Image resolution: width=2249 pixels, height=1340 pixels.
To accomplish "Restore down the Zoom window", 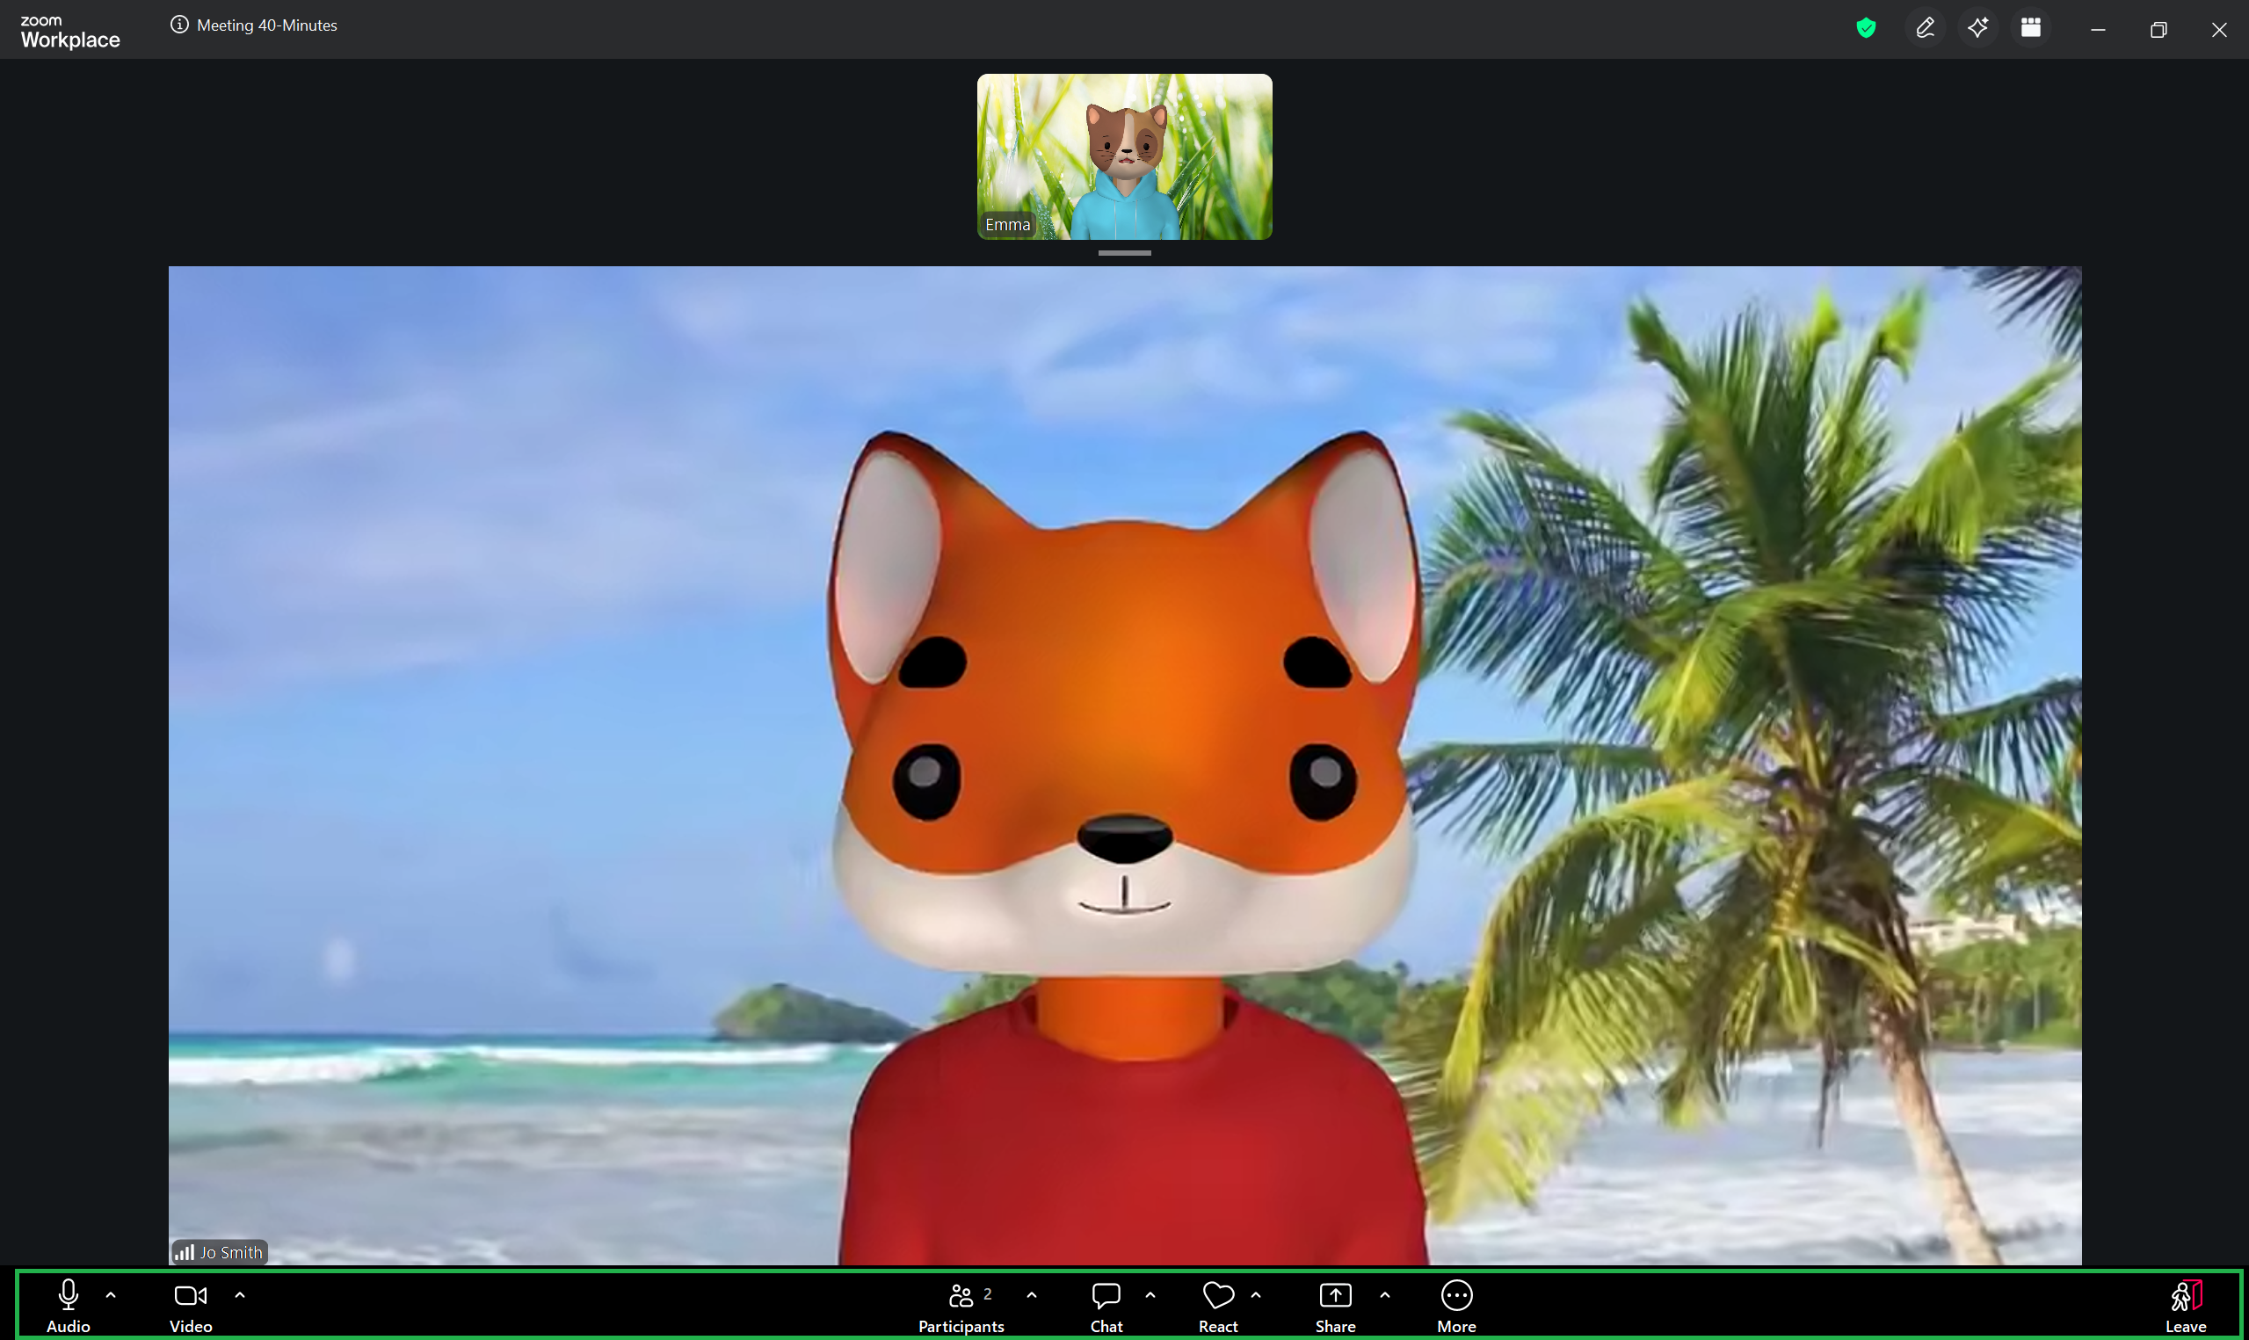I will [x=2158, y=30].
